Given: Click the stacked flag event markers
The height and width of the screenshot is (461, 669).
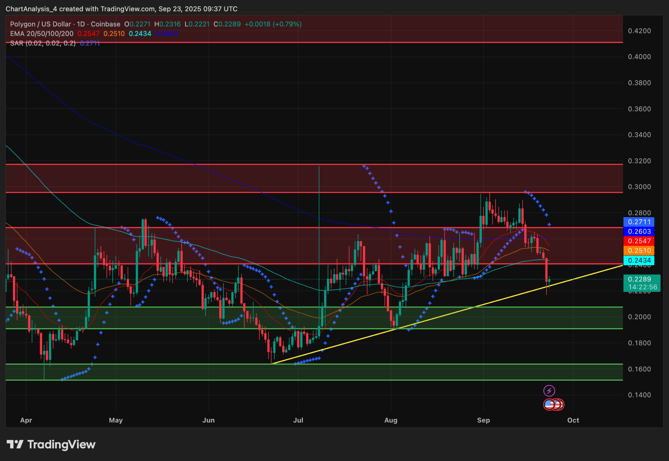Looking at the screenshot, I should (x=557, y=404).
